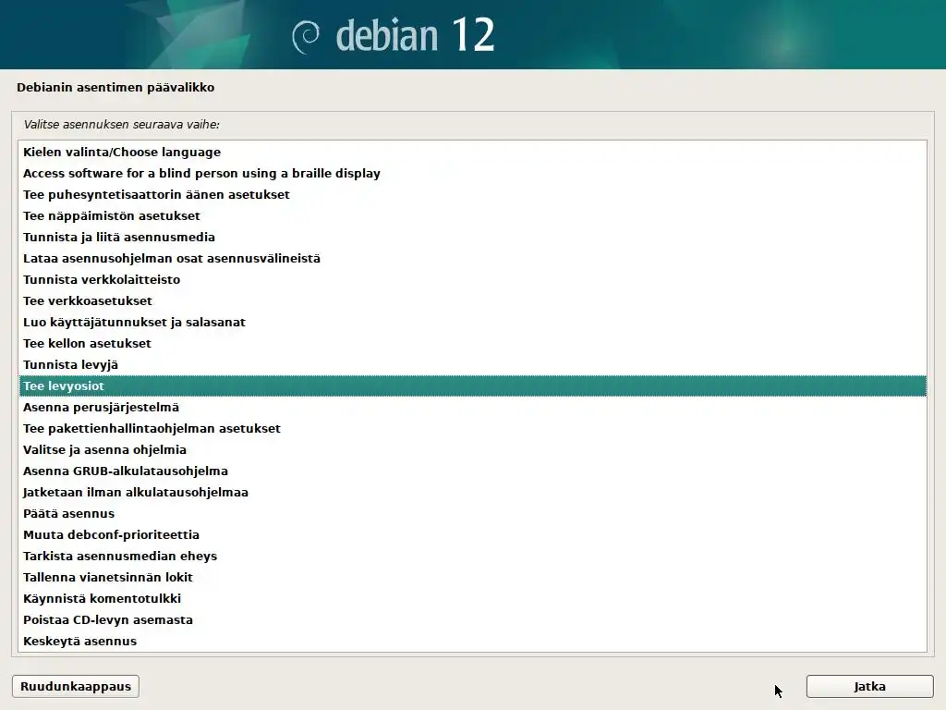
Task: Choose 'Asenna perusjärjestelmä' row
Action: (473, 407)
